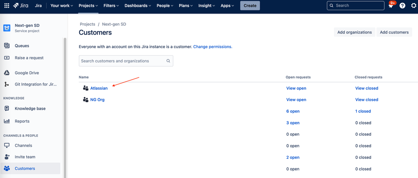Screen dimensions: 418x178
Task: Click the Create button
Action: 250,5
